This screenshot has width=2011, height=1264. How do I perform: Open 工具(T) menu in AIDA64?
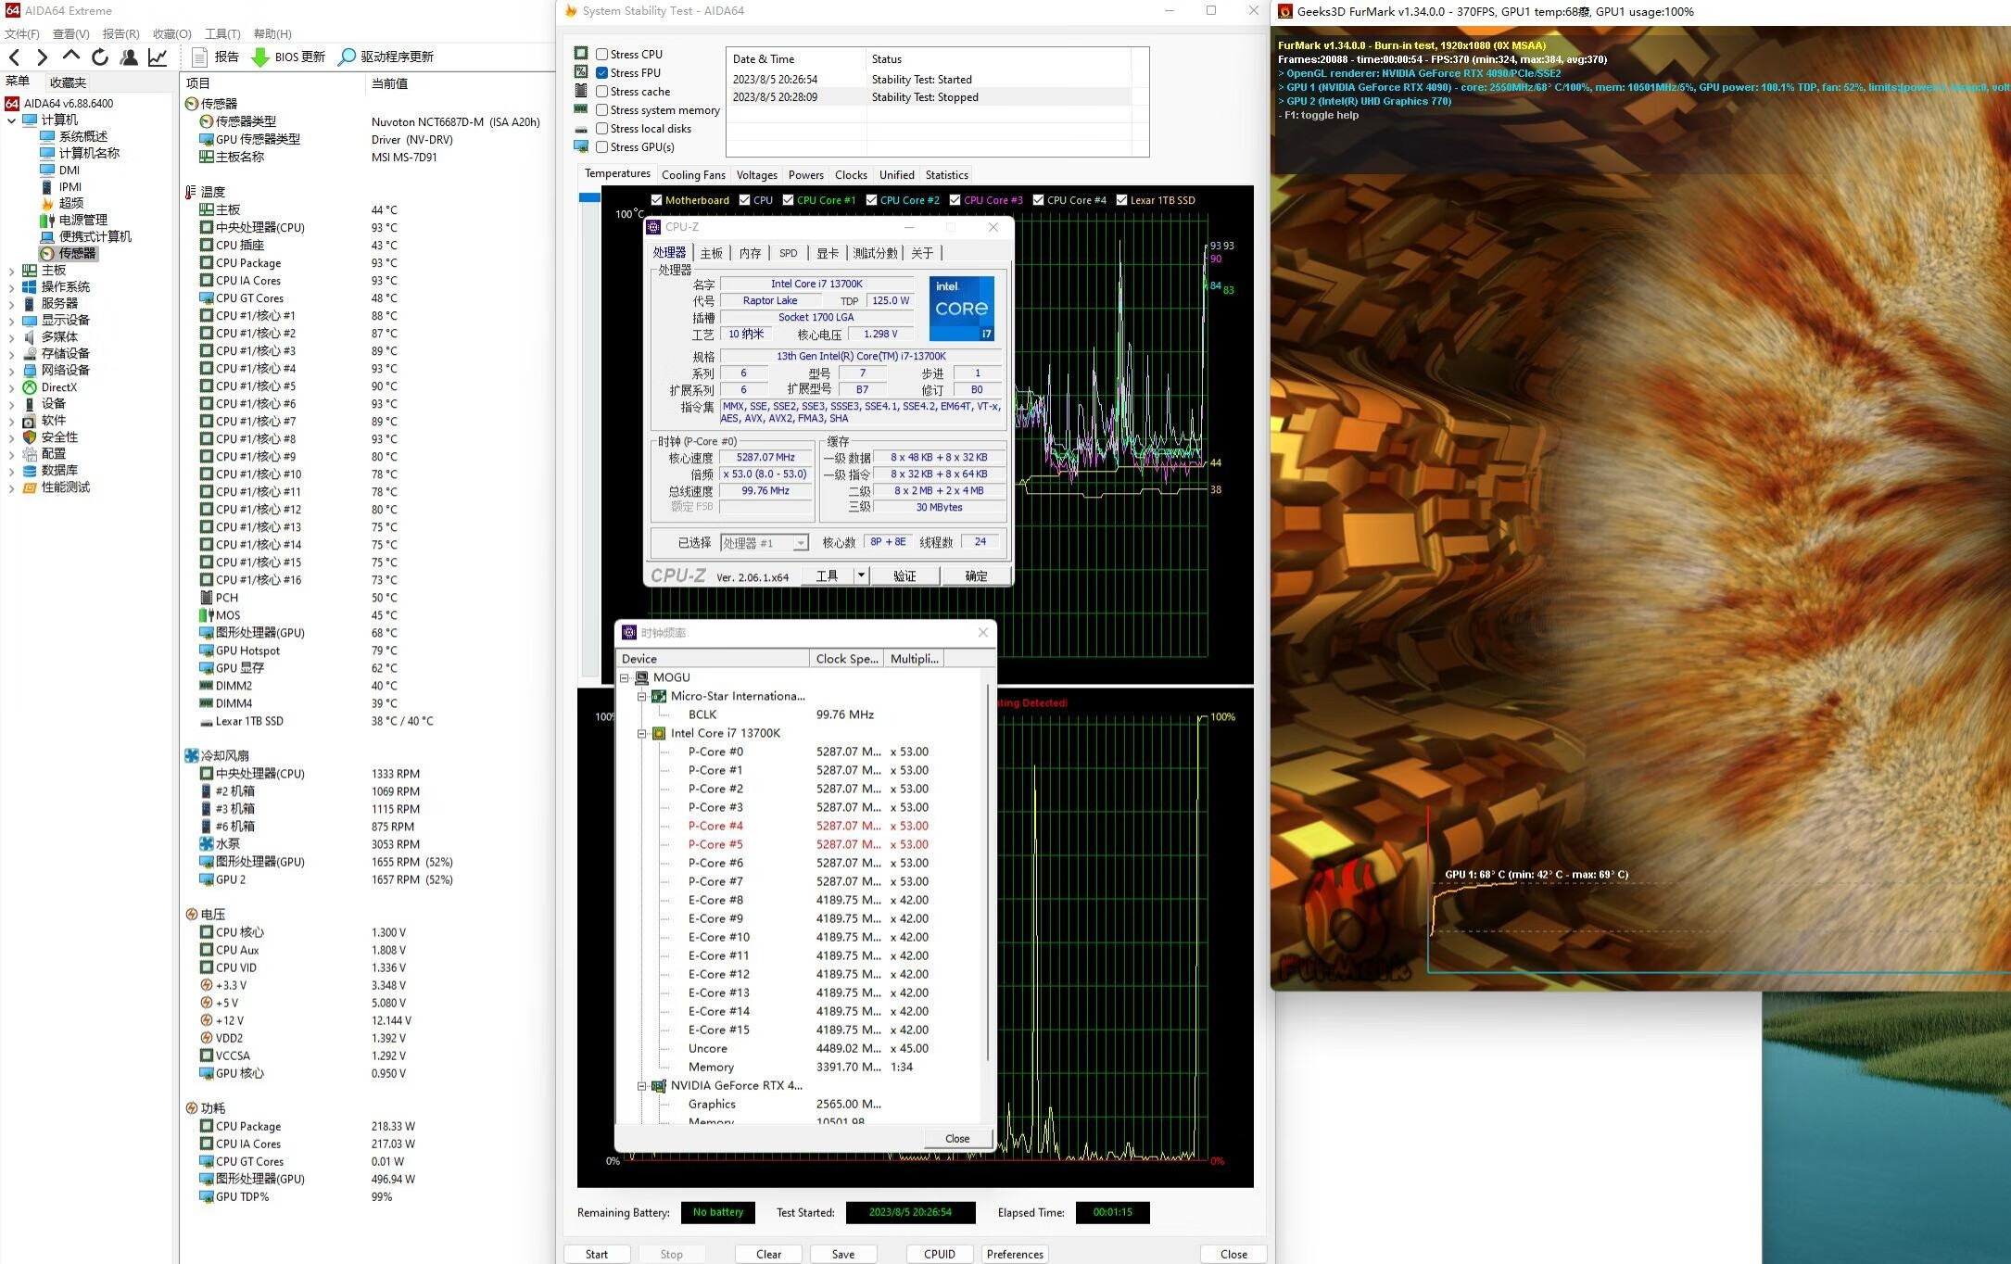pos(222,34)
